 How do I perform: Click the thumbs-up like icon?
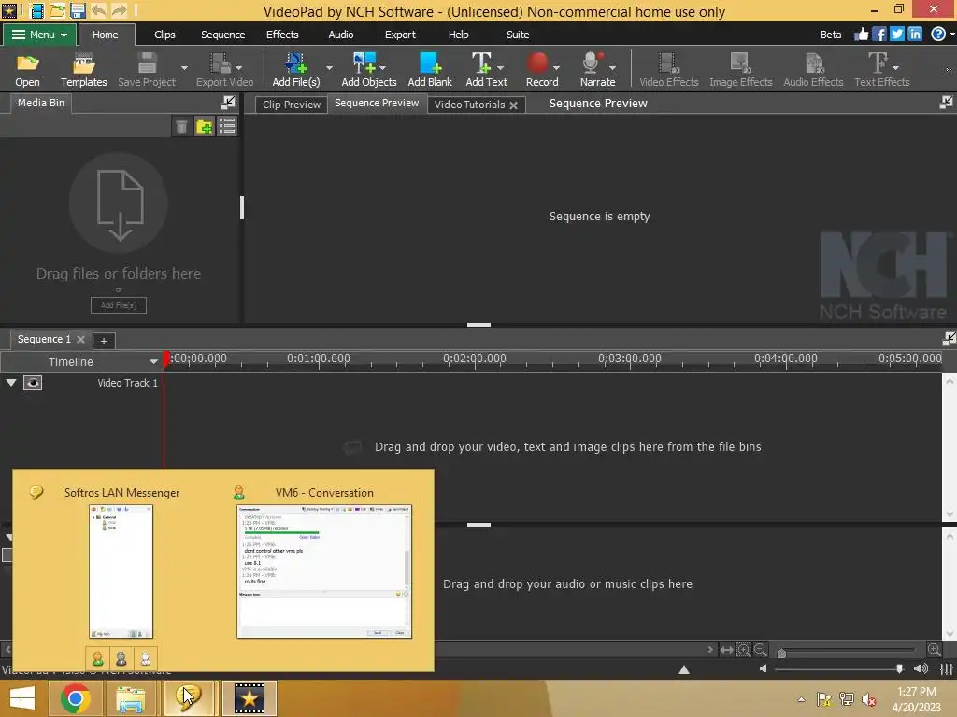[861, 35]
